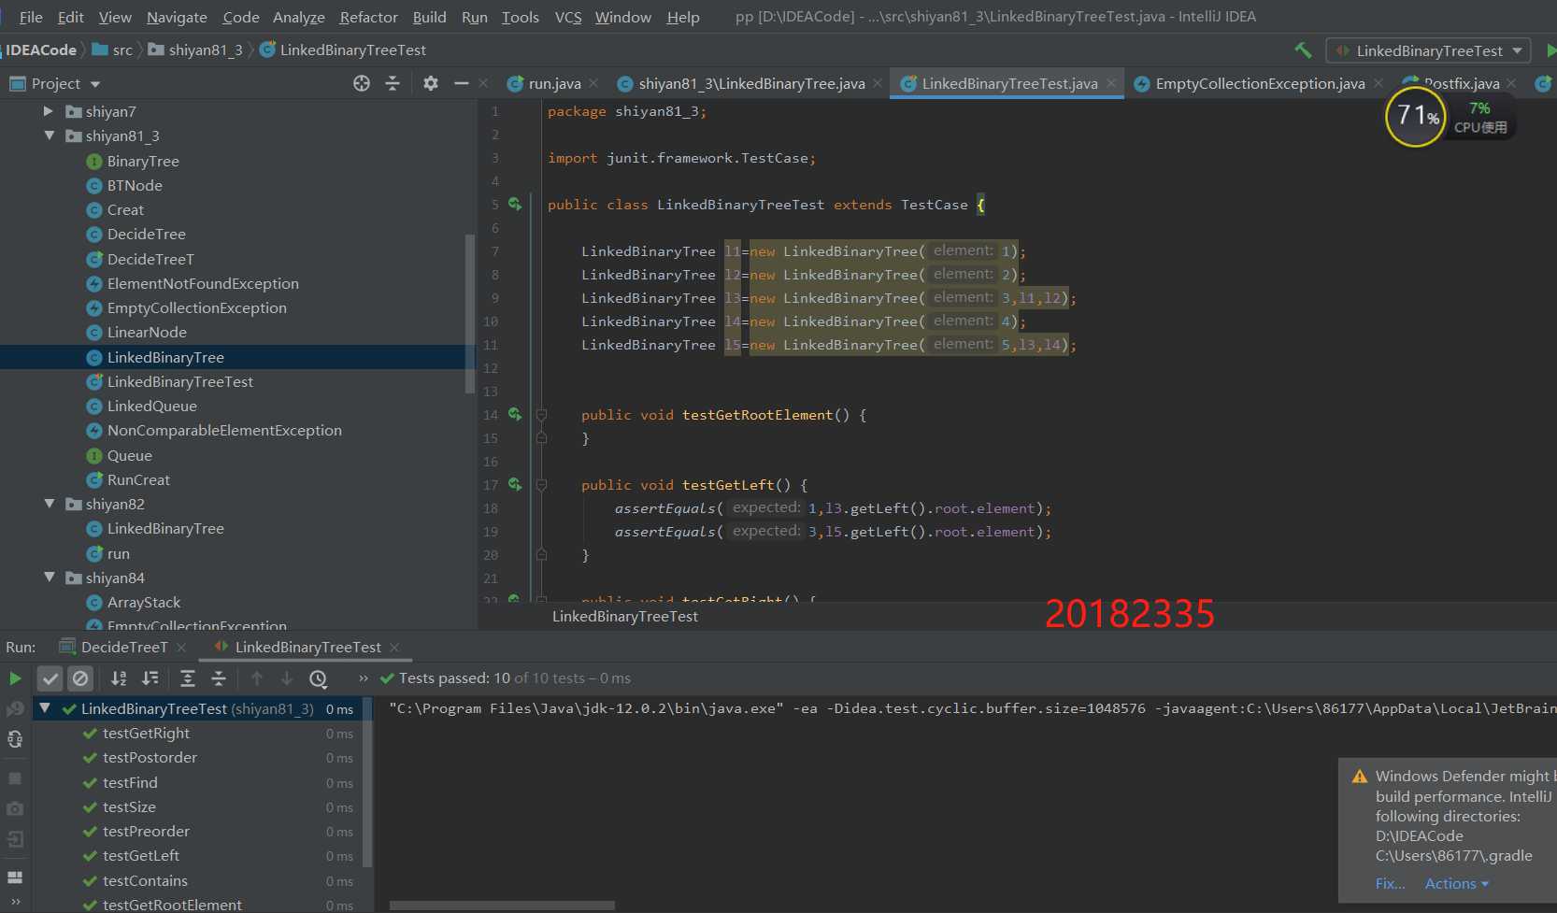Click run gutter icon for testGetRootElement

515,414
